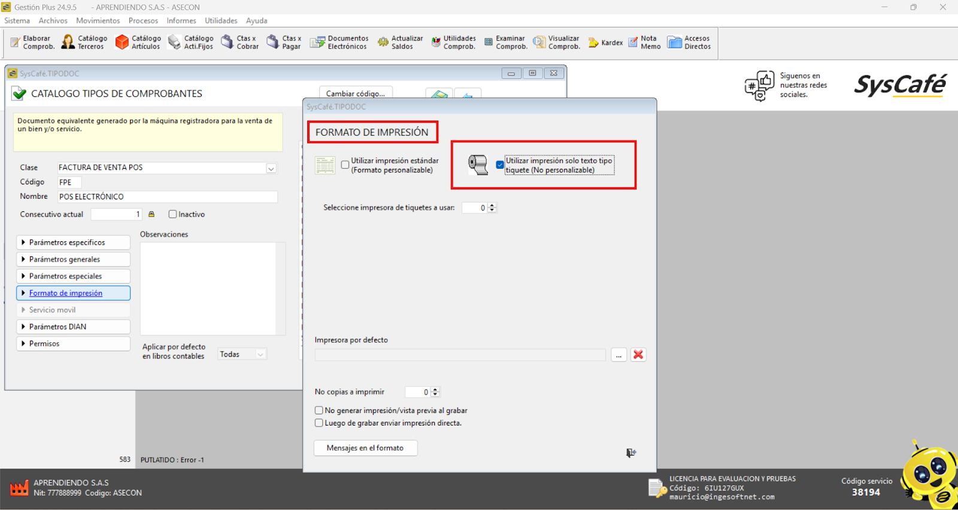This screenshot has width=958, height=510.
Task: Clear default printer with red X
Action: (638, 354)
